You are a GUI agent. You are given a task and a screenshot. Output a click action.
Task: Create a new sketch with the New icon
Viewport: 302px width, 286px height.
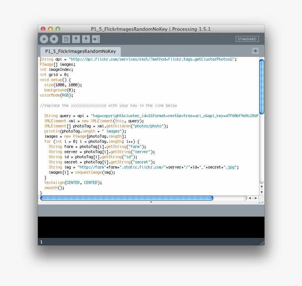click(x=66, y=39)
